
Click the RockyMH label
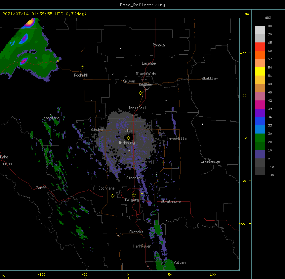point(81,75)
